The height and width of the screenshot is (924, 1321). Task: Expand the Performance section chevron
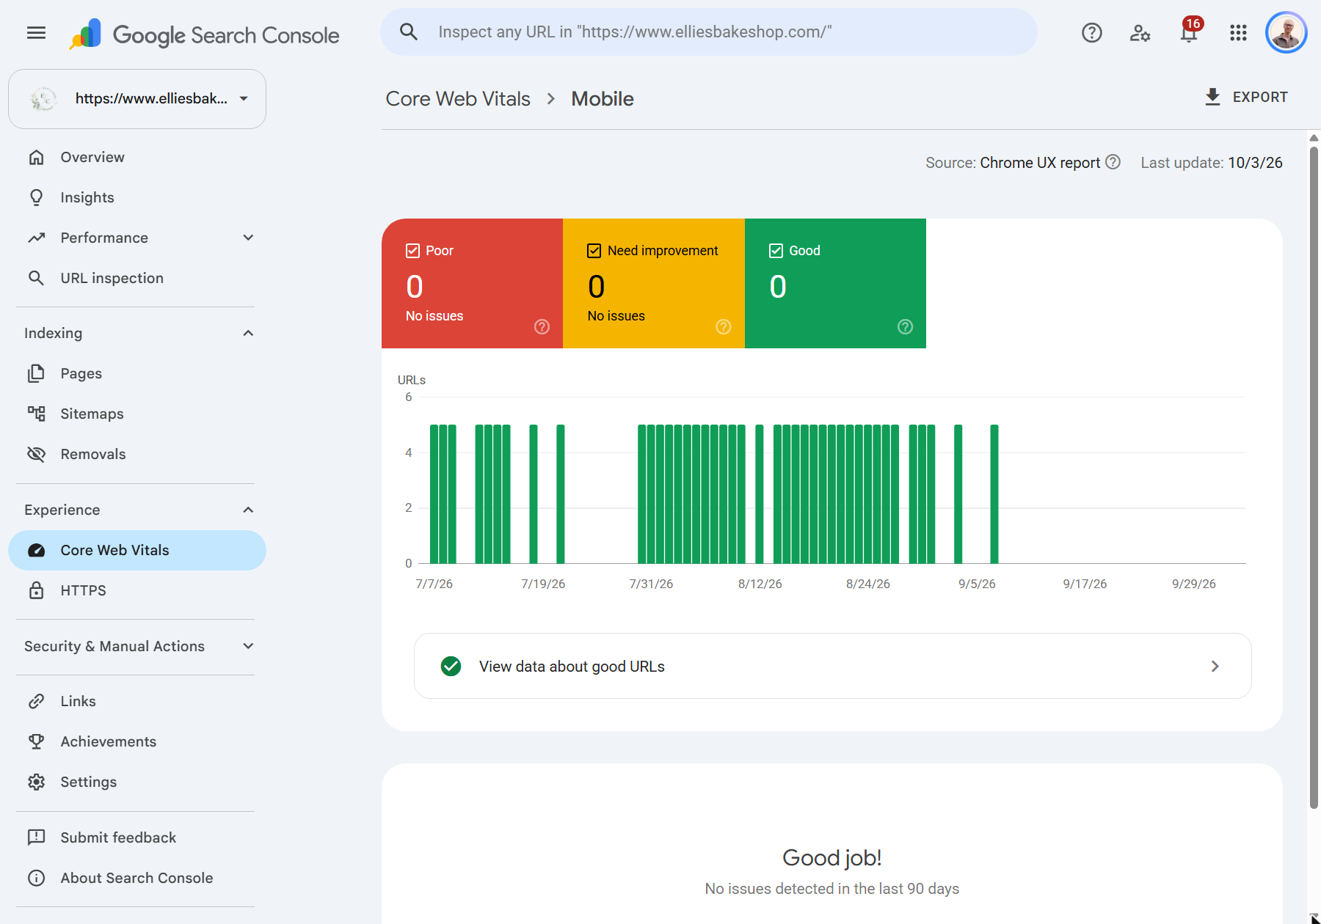[248, 238]
